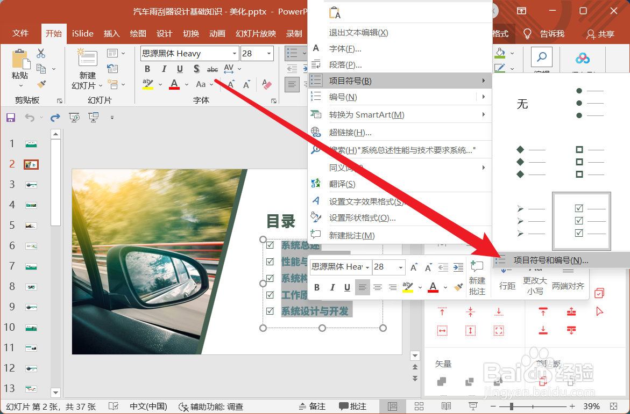Toggle the Comments 批注 pane in status bar

(352, 406)
